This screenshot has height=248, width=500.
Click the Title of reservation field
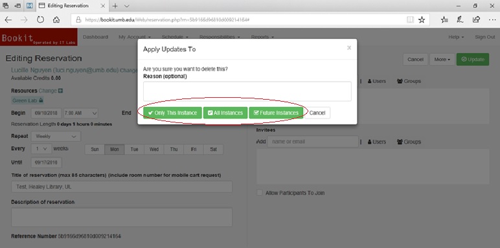point(122,186)
